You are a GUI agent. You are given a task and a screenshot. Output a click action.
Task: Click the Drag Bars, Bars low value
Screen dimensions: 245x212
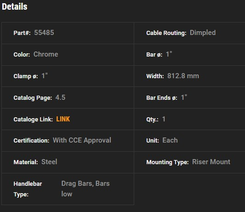85,189
